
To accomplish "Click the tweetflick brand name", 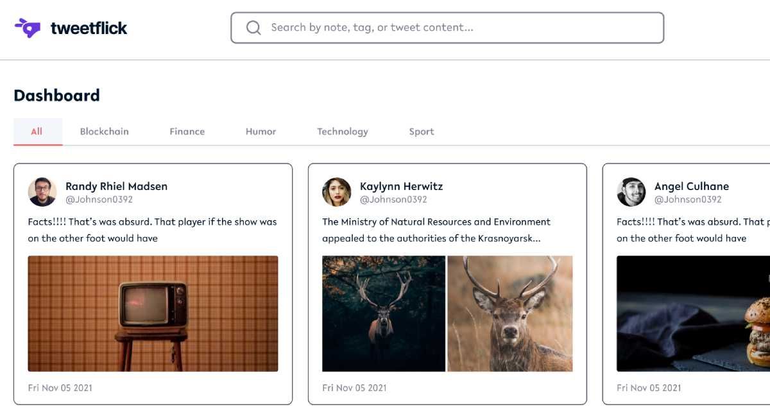I will (x=87, y=28).
